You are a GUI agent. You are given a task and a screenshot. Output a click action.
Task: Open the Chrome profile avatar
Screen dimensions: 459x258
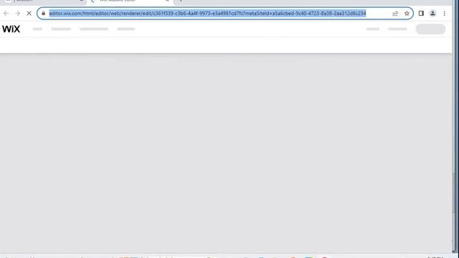pos(432,14)
